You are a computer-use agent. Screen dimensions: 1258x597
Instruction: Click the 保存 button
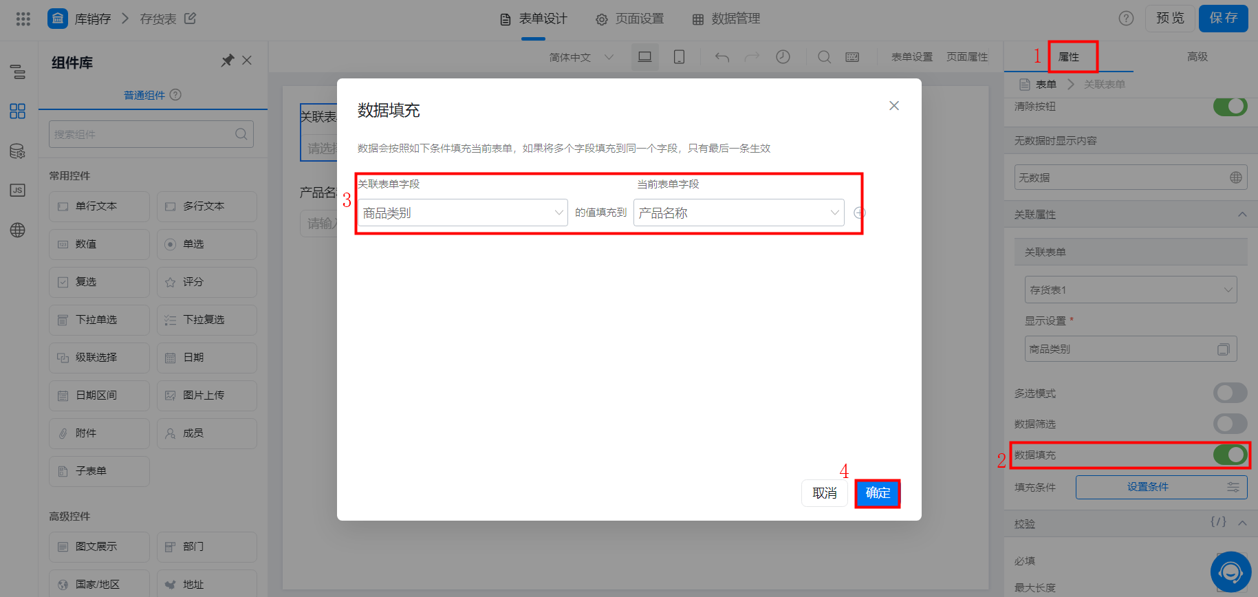(x=1224, y=19)
